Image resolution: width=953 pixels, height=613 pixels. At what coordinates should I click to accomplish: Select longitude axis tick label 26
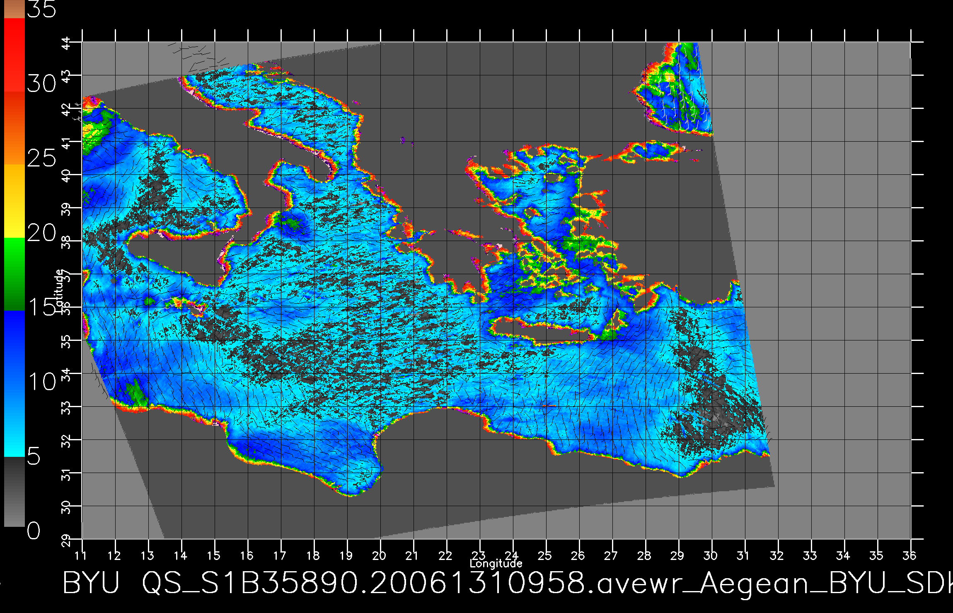point(578,555)
